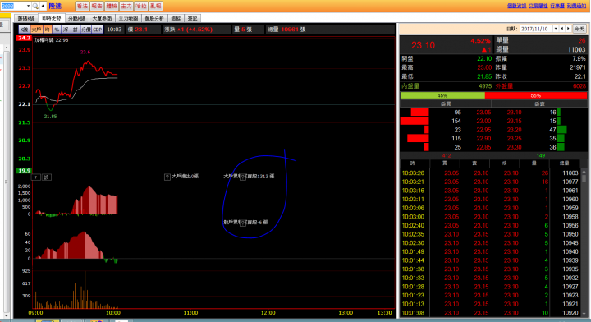This screenshot has width=591, height=322.
Task: Click the 亂報 button in top toolbar
Action: tap(156, 6)
